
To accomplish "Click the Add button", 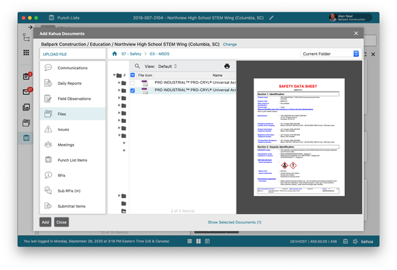I will click(x=45, y=222).
